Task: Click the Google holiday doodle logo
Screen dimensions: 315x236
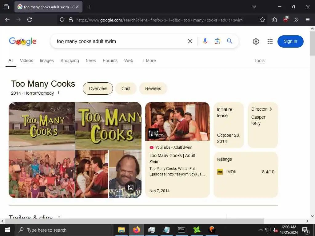Action: [23, 41]
